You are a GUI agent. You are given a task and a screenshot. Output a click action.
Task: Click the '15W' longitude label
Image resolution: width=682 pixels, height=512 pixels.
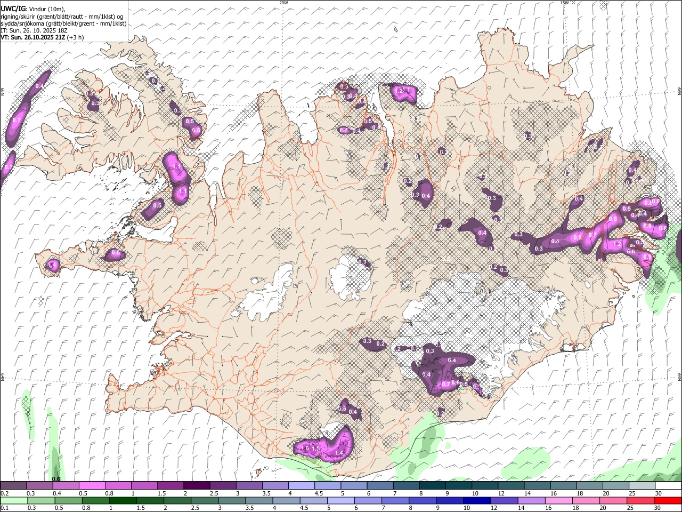(564, 3)
